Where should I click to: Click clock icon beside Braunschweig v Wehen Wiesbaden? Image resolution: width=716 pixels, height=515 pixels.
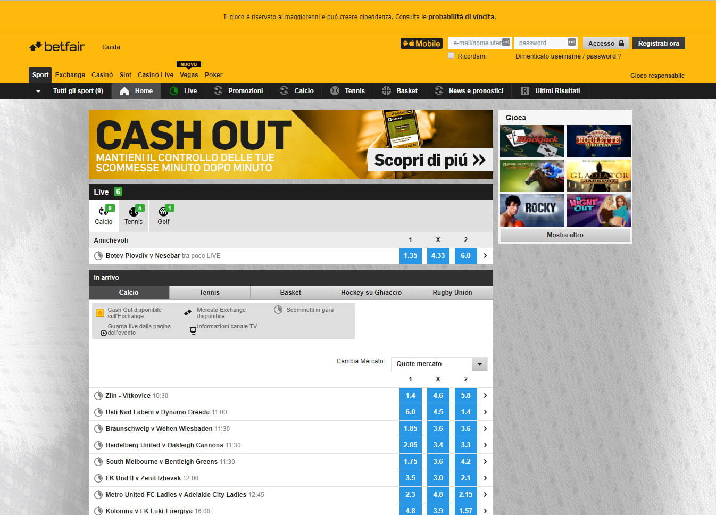tap(98, 429)
